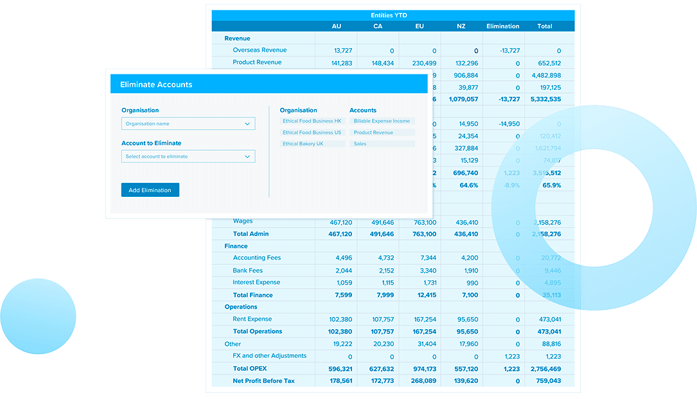Click the Entities YTD table header
The image size is (697, 399).
(389, 15)
